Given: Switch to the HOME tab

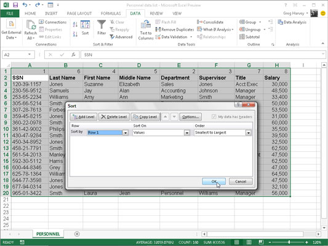Looking at the screenshot, I should pyautogui.click(x=30, y=14).
